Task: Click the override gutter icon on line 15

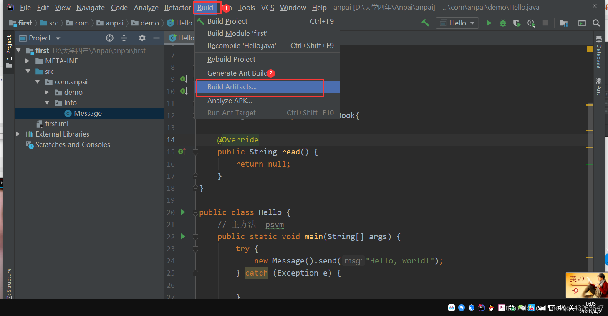Action: (x=182, y=152)
